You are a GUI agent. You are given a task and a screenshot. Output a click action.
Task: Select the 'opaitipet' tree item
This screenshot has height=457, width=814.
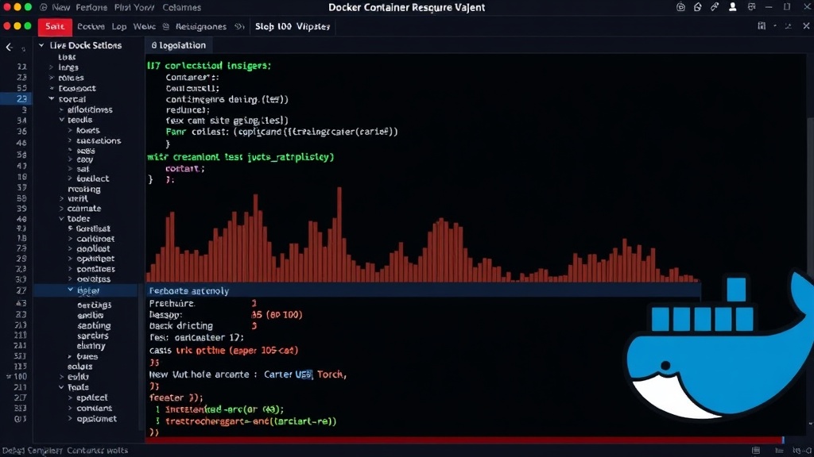95,259
